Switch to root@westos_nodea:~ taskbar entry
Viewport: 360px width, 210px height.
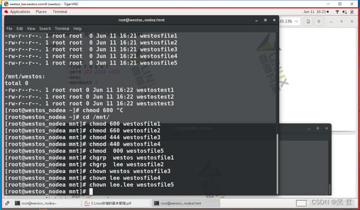point(46,203)
